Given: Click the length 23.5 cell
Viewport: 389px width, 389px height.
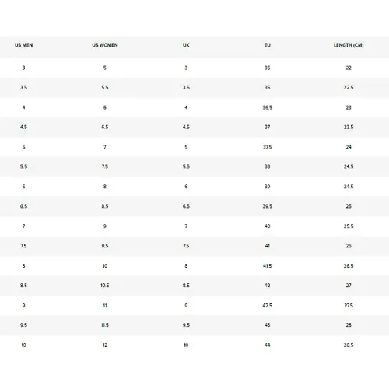Looking at the screenshot, I should click(349, 127).
